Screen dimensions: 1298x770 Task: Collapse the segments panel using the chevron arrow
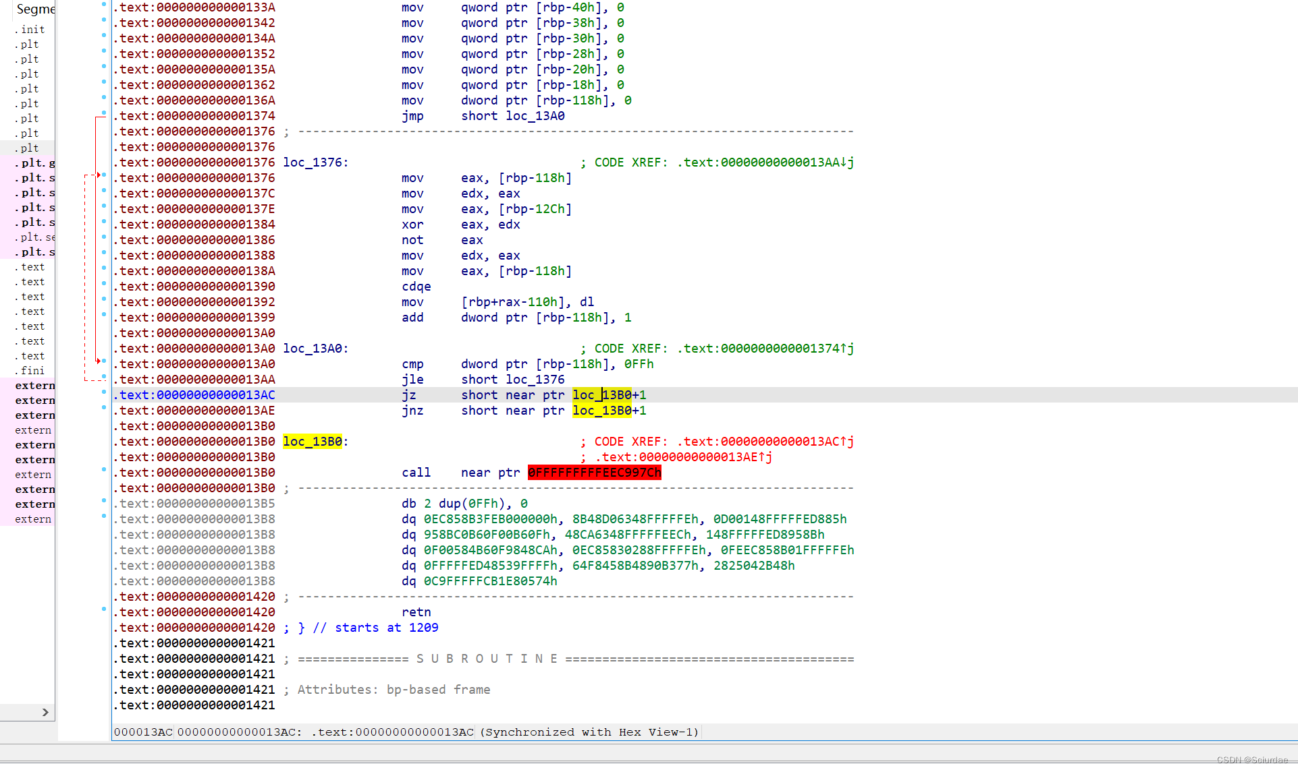tap(45, 712)
